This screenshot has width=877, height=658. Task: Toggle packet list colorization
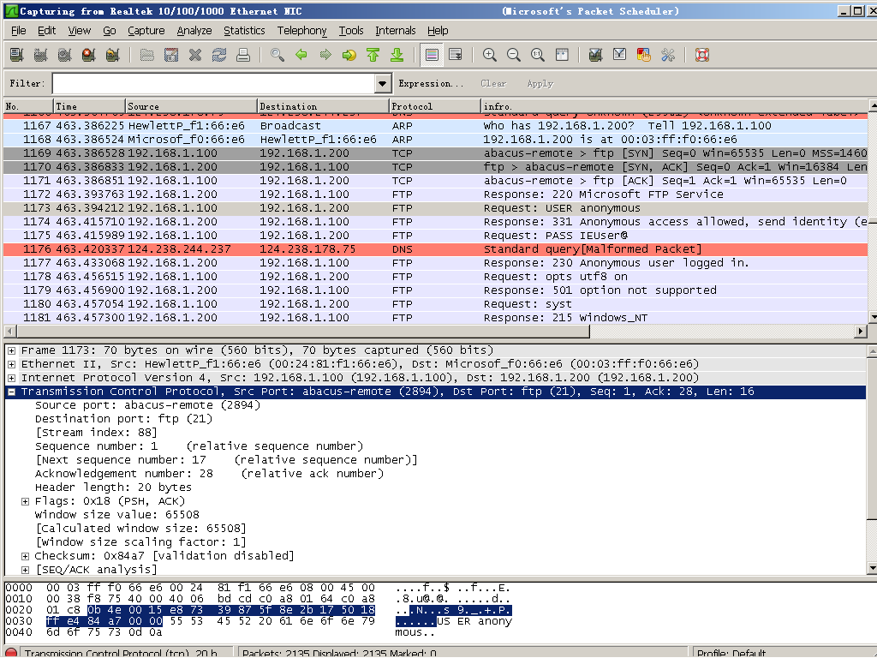[432, 55]
